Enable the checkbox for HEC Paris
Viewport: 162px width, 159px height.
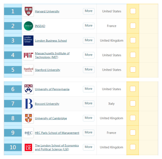[133, 132]
